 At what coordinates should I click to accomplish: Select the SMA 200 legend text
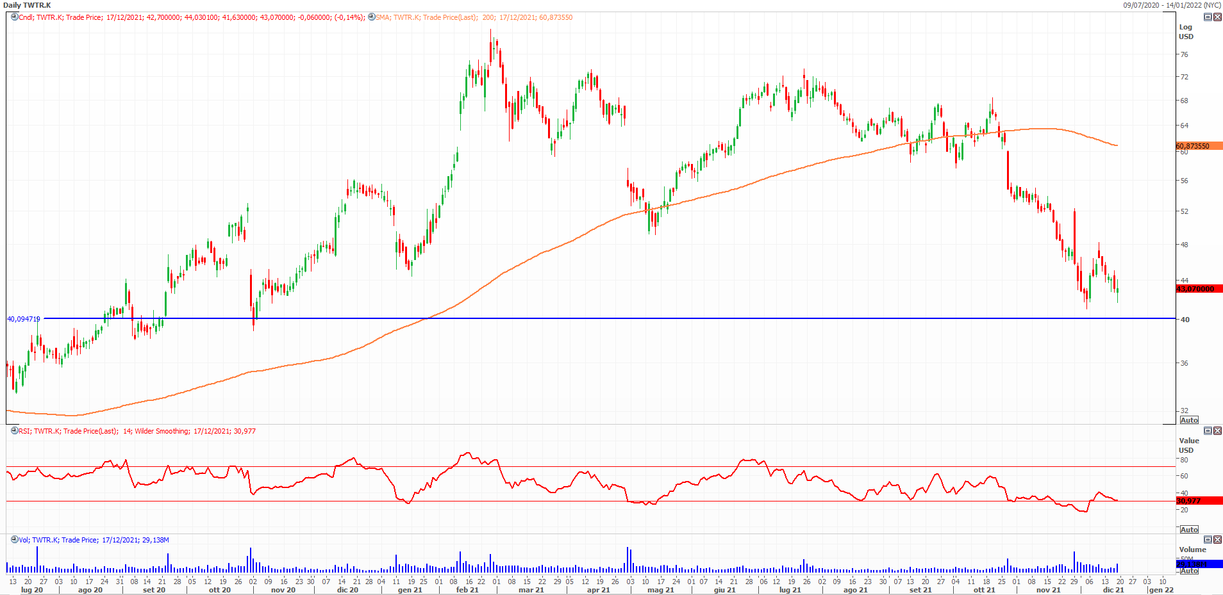click(x=473, y=17)
